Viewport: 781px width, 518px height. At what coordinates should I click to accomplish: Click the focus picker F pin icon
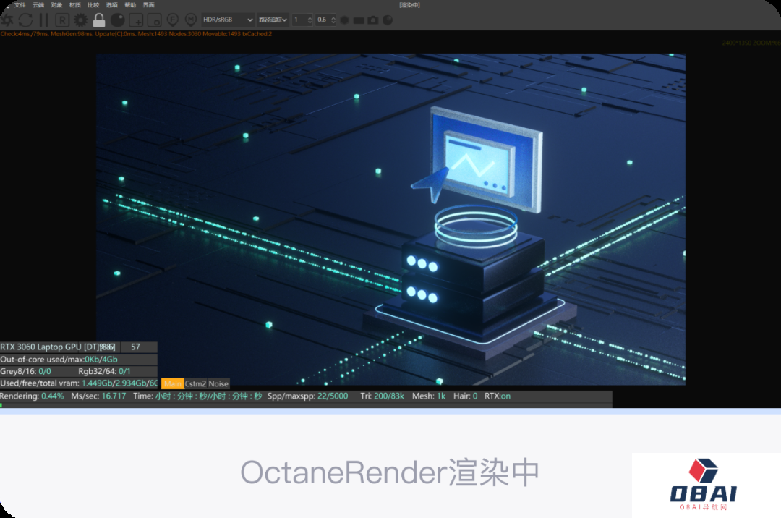coord(173,20)
